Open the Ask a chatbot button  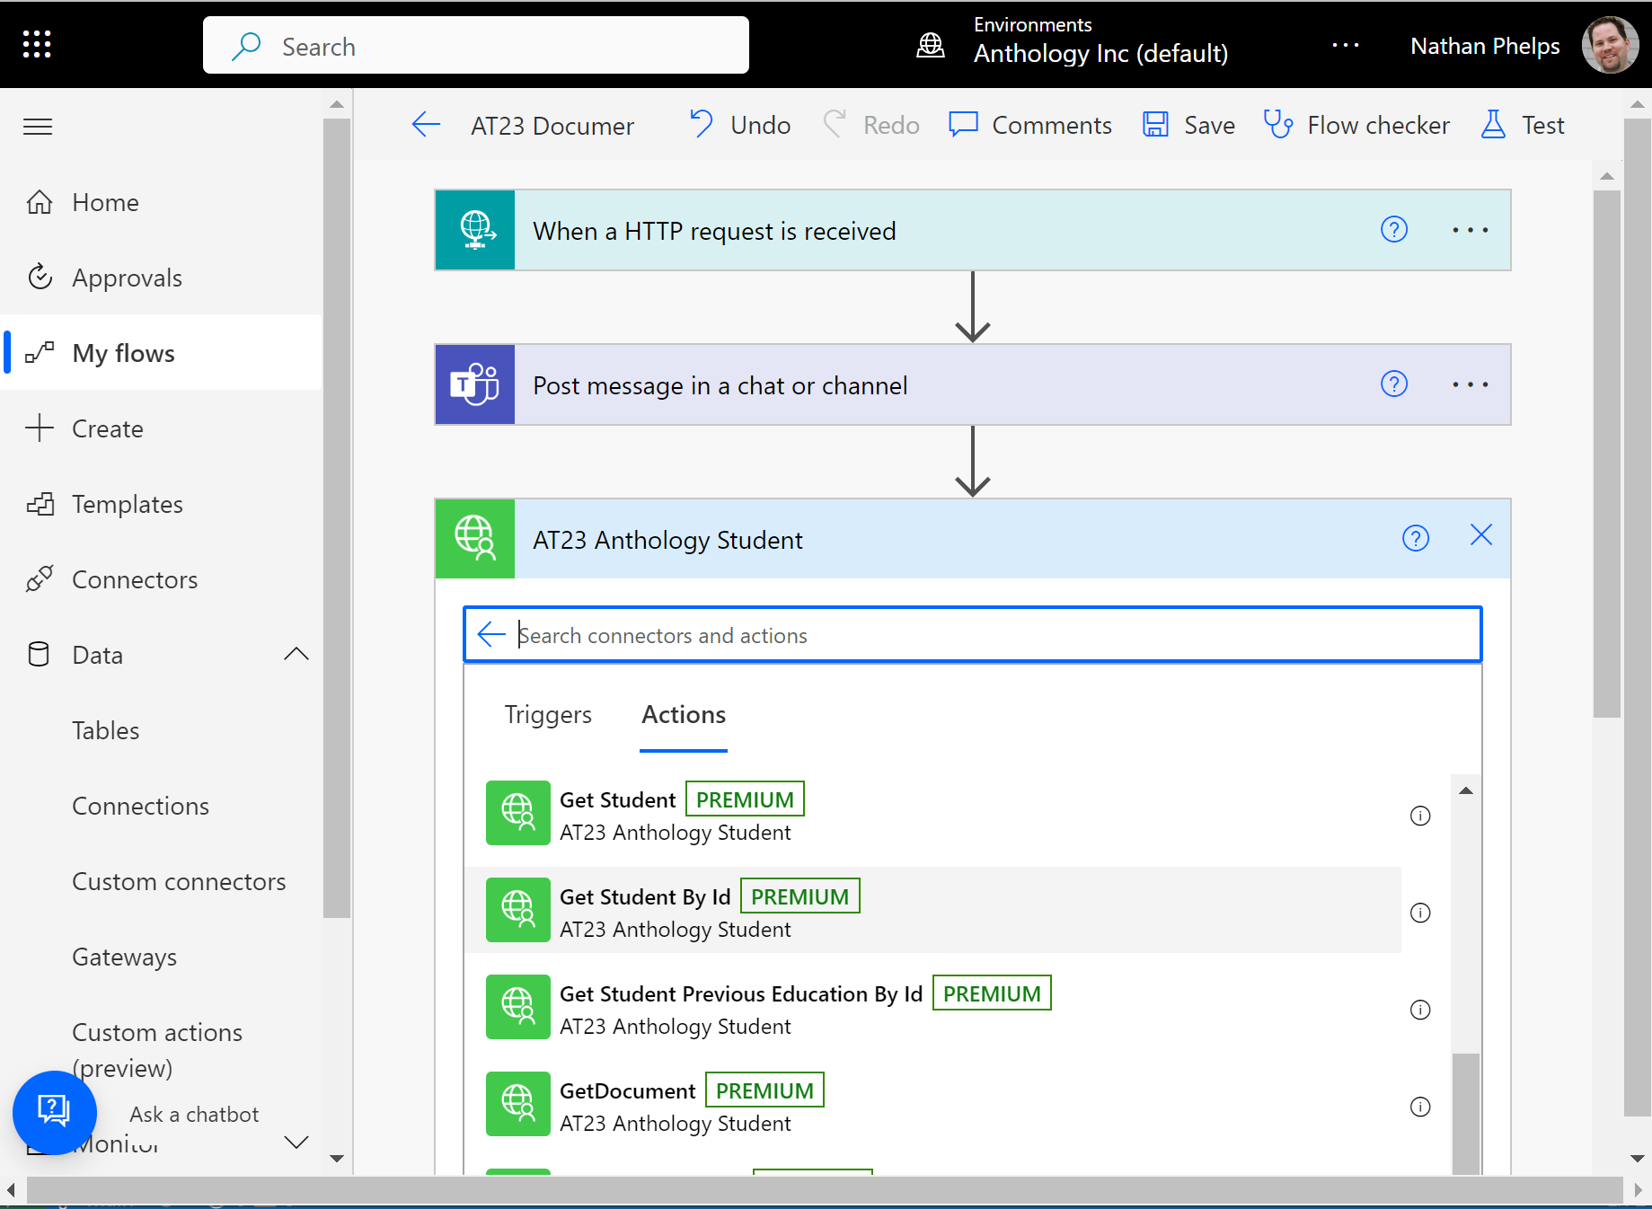click(x=55, y=1112)
